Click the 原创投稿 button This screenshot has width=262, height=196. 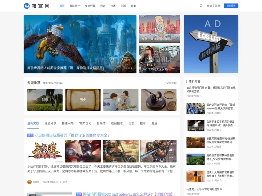pyautogui.click(x=231, y=6)
